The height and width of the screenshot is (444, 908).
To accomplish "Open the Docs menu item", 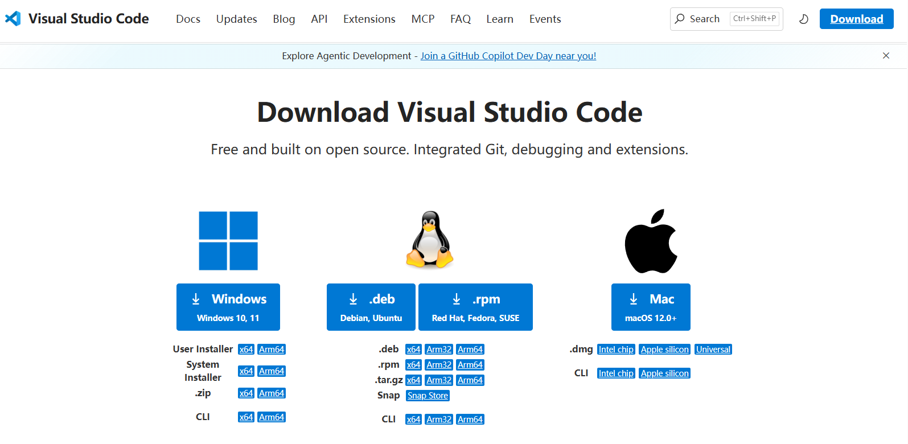I will (x=188, y=19).
